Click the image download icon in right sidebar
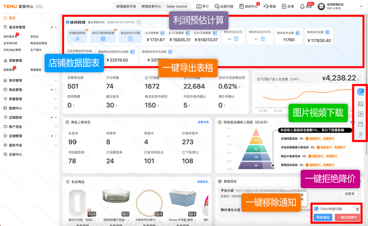 [360, 104]
